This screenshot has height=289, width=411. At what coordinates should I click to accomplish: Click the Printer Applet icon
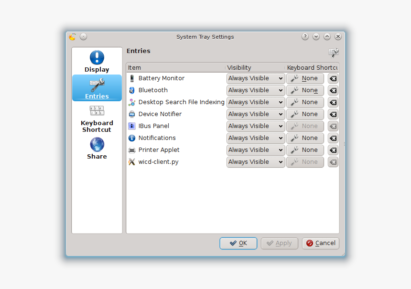point(133,150)
